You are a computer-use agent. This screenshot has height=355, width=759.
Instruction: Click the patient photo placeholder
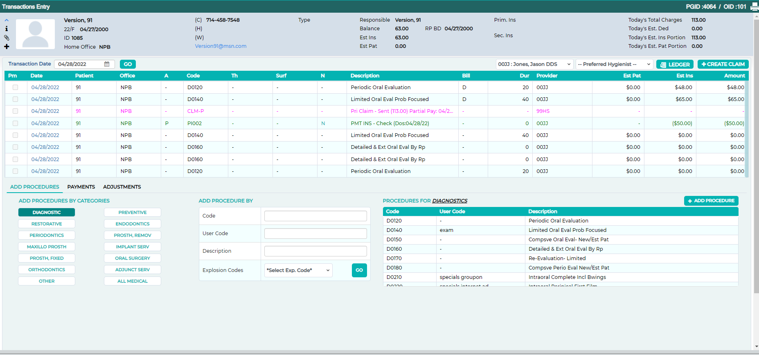pos(35,34)
